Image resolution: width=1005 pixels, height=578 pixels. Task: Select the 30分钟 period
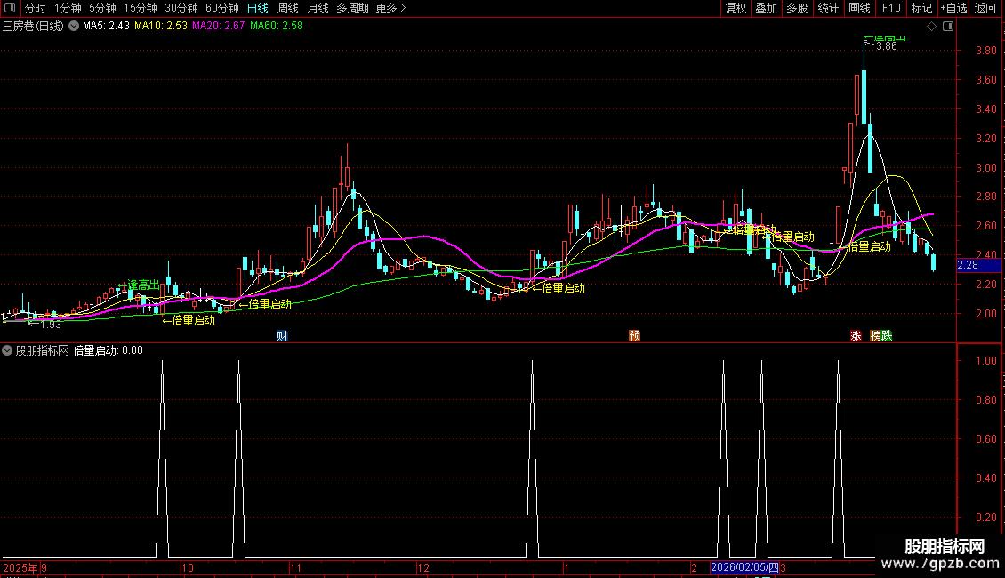click(181, 8)
